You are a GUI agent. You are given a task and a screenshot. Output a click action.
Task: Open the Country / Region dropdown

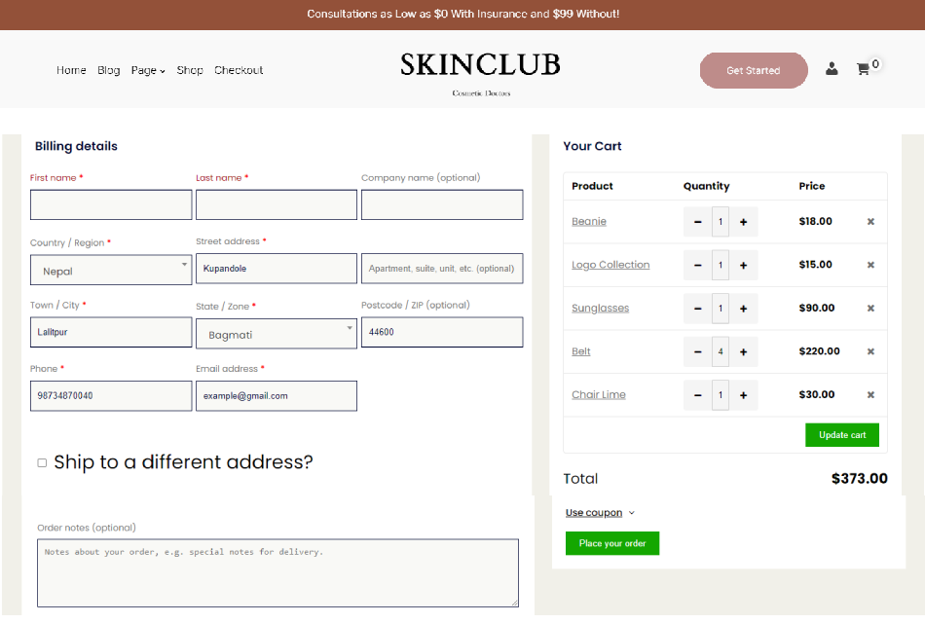tap(111, 271)
